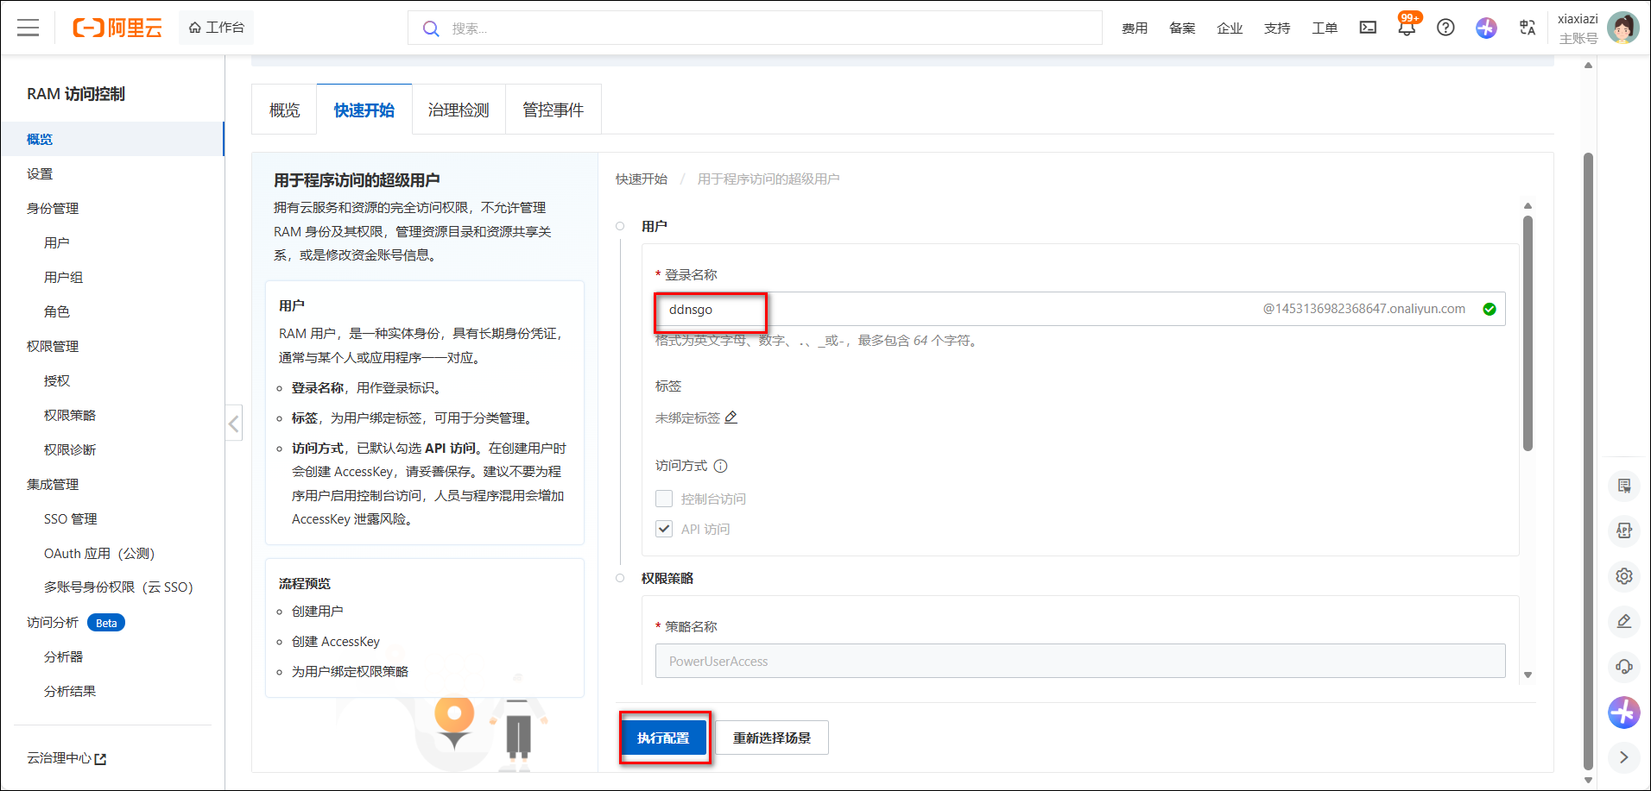Click the blue execute configuration button

tap(663, 738)
